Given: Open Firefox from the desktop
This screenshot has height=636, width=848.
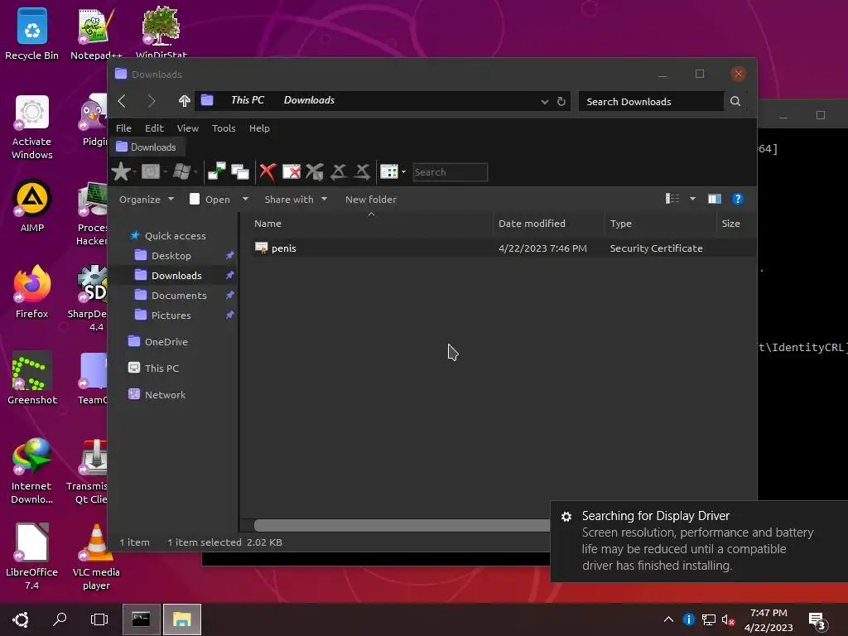Looking at the screenshot, I should [32, 292].
